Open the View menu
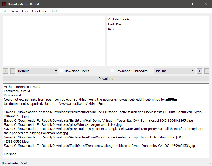This screenshot has width=212, height=166. [x=14, y=11]
